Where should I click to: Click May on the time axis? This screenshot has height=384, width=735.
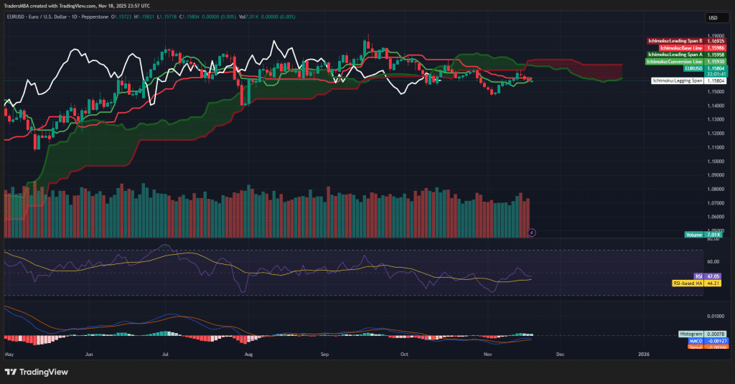click(x=9, y=355)
